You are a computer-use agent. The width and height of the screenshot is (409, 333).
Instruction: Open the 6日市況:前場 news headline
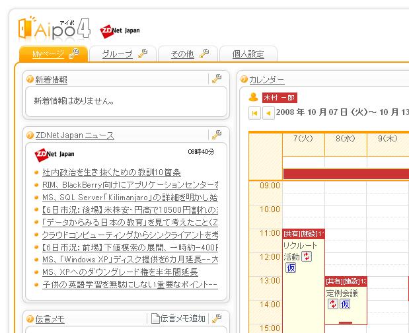click(x=130, y=248)
